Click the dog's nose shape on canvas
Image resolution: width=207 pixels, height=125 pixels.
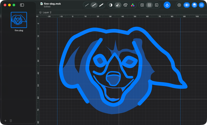point(113,79)
